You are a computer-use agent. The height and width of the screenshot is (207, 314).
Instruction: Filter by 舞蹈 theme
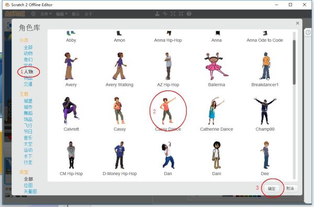(x=28, y=113)
